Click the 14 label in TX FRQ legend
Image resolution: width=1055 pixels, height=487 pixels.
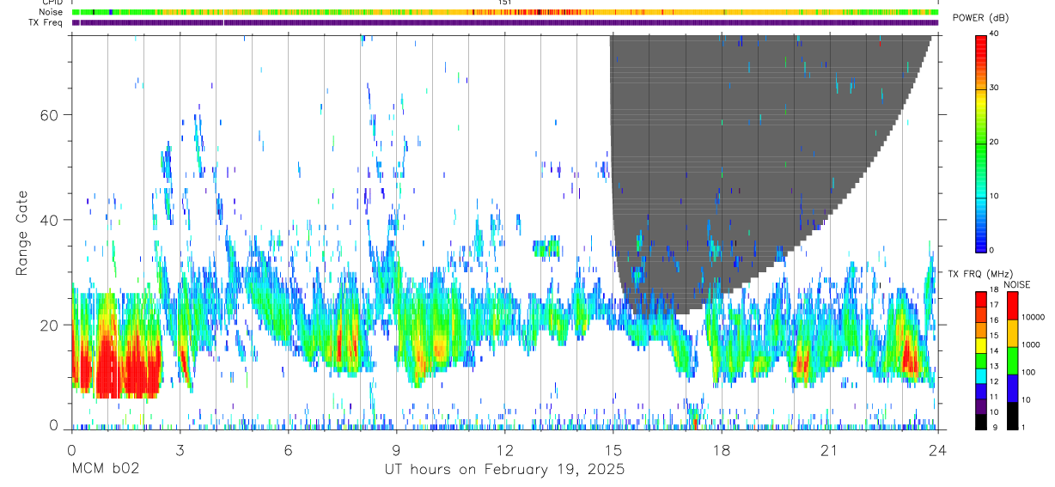(995, 351)
